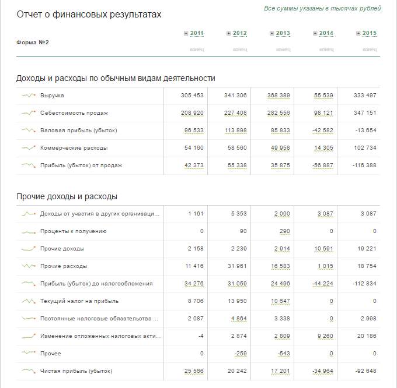This screenshot has height=388, width=397.
Task: Open sparkline for Проценты к получению
Action: (x=29, y=232)
